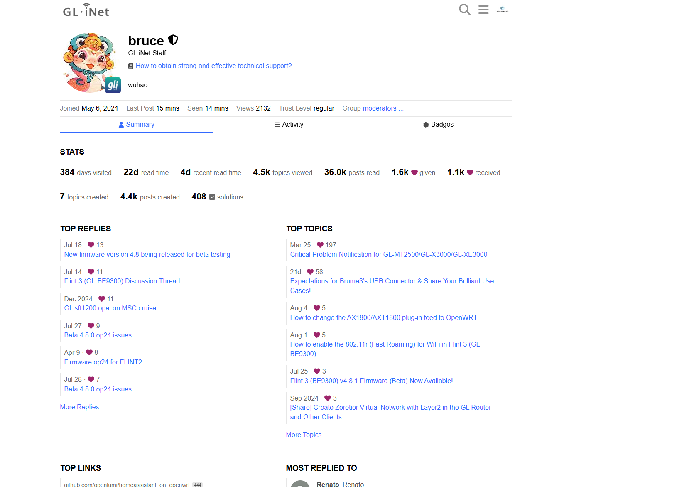Image resolution: width=694 pixels, height=487 pixels.
Task: Open Critical Problem Notification topic
Action: [x=388, y=255]
